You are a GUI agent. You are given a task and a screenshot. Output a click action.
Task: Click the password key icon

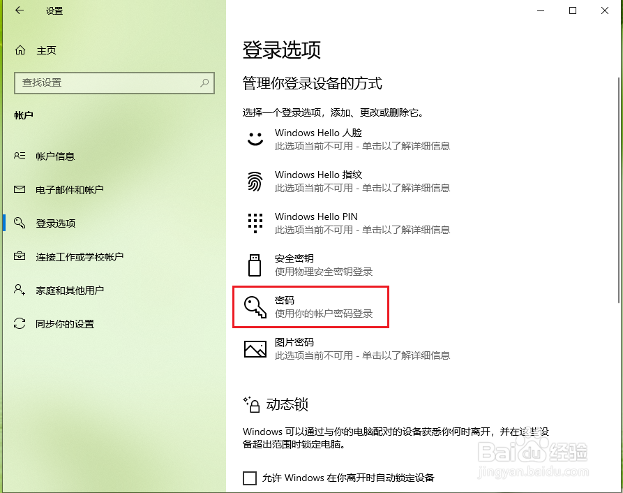(253, 306)
